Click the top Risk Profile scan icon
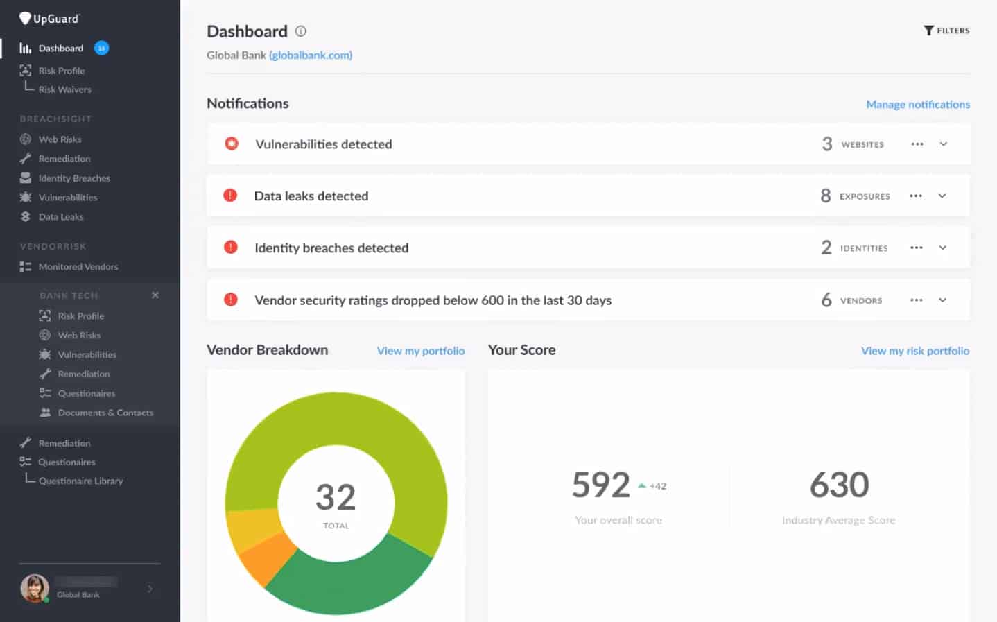Screen dimensions: 997x622 pos(26,70)
